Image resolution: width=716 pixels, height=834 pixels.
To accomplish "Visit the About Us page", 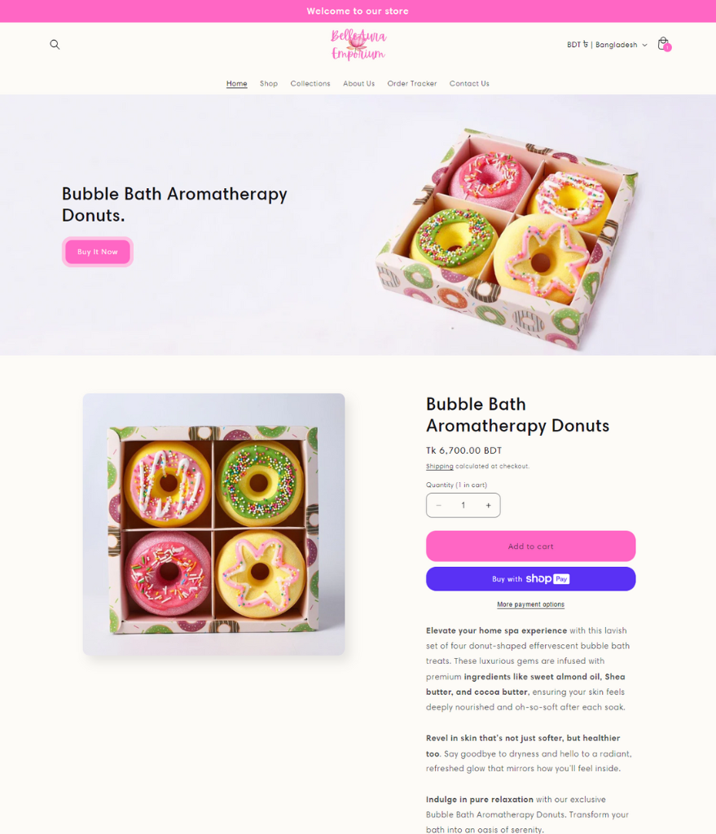I will [x=358, y=84].
